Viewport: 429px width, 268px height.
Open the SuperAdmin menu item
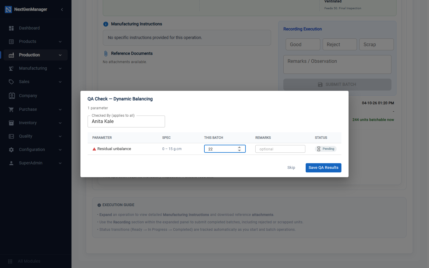35,163
